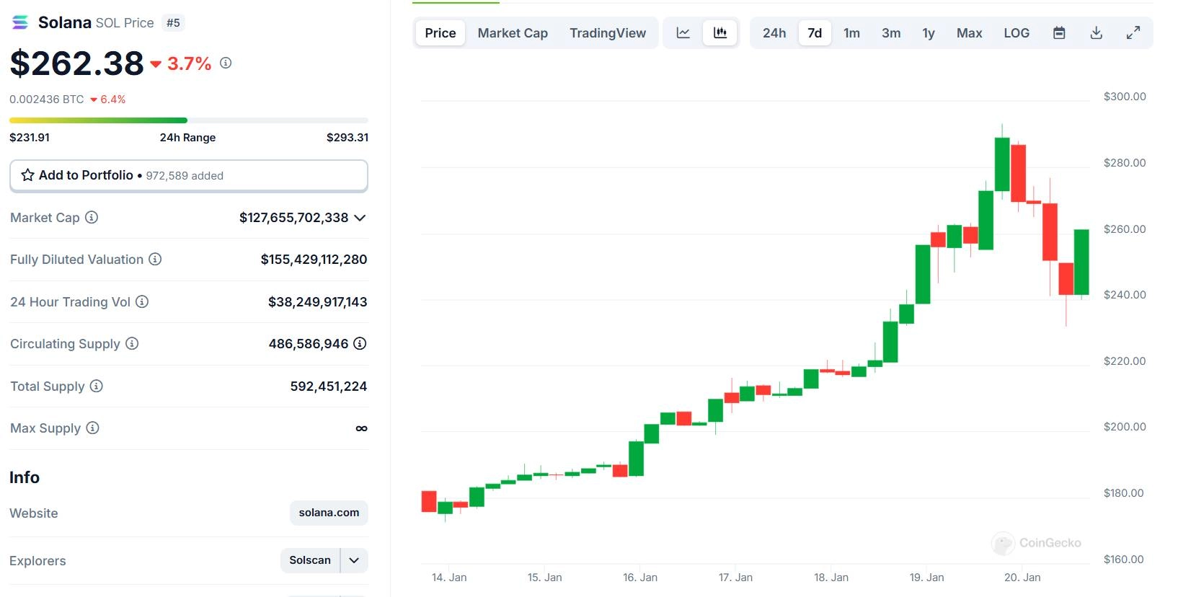Click Add to Portfolio button
This screenshot has height=597, width=1178.
pos(188,175)
